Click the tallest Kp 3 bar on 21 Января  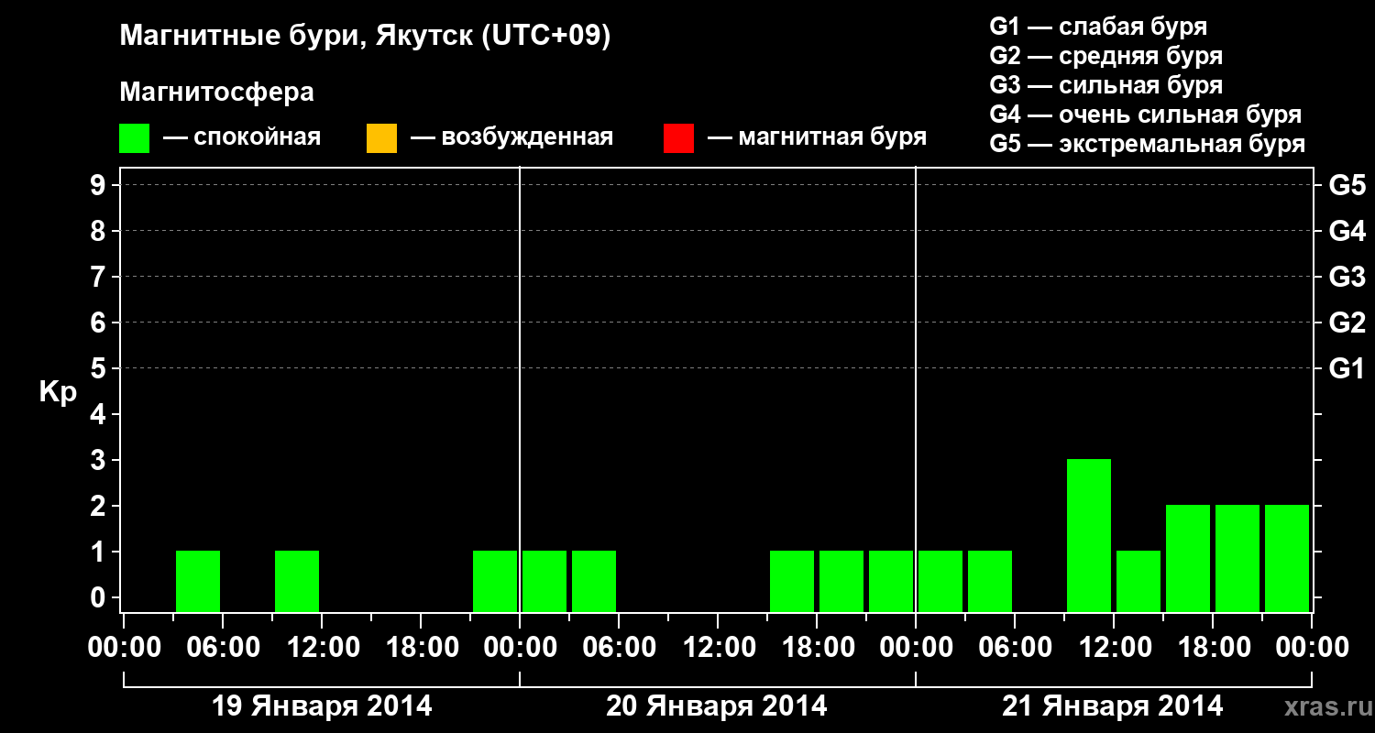[x=1089, y=535]
